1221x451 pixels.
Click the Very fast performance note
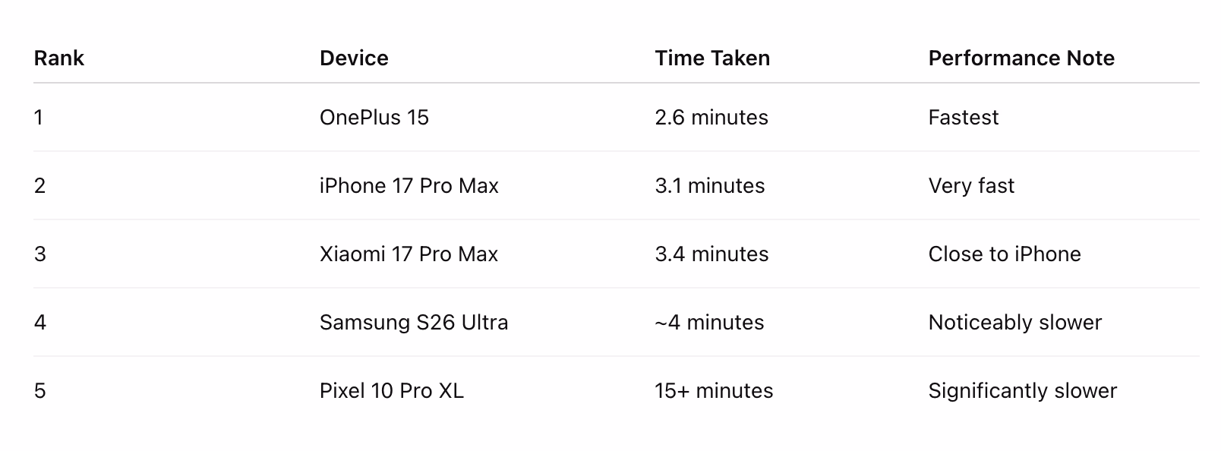(x=971, y=186)
